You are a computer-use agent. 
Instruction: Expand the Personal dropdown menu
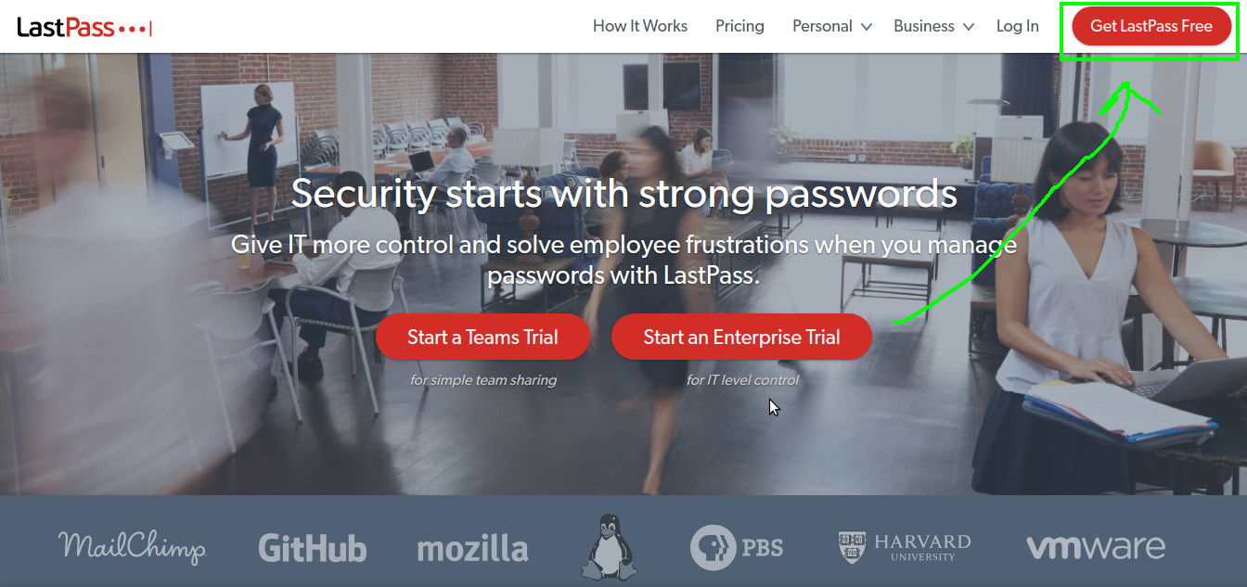coord(832,26)
